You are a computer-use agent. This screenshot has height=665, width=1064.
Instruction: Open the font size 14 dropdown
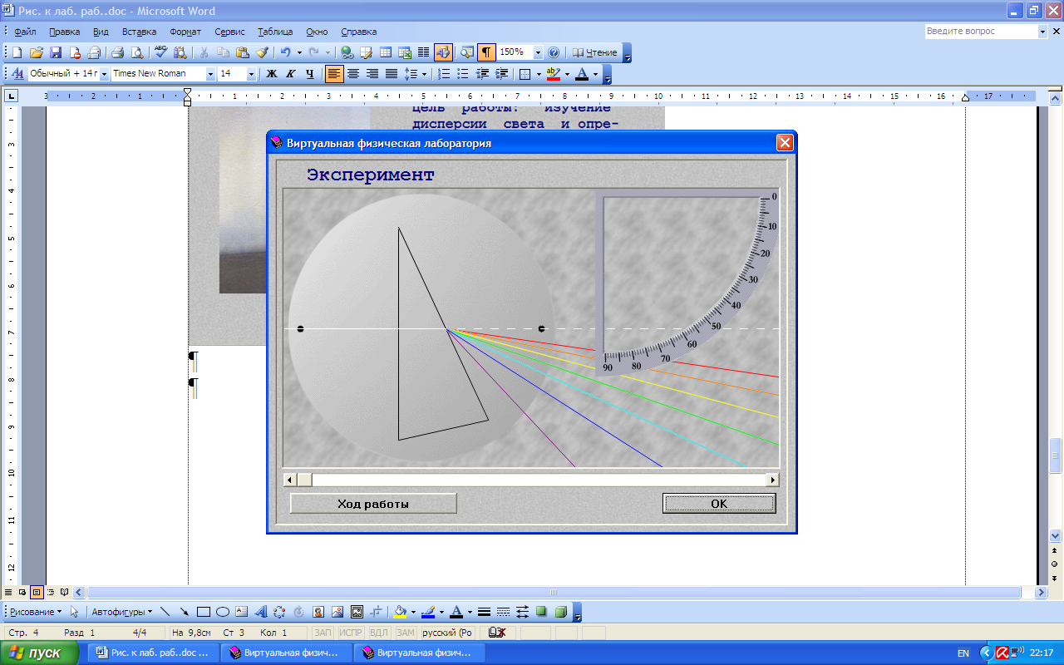[251, 74]
